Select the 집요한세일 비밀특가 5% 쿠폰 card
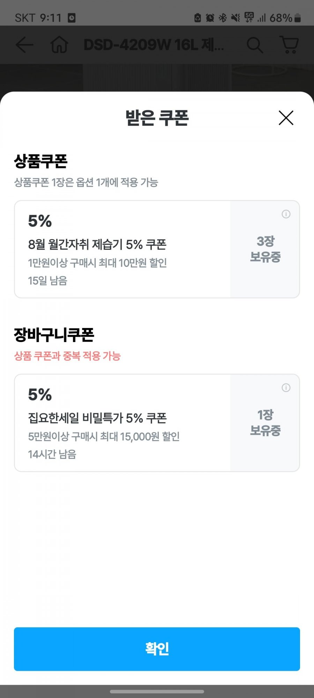This screenshot has width=314, height=698. 157,423
